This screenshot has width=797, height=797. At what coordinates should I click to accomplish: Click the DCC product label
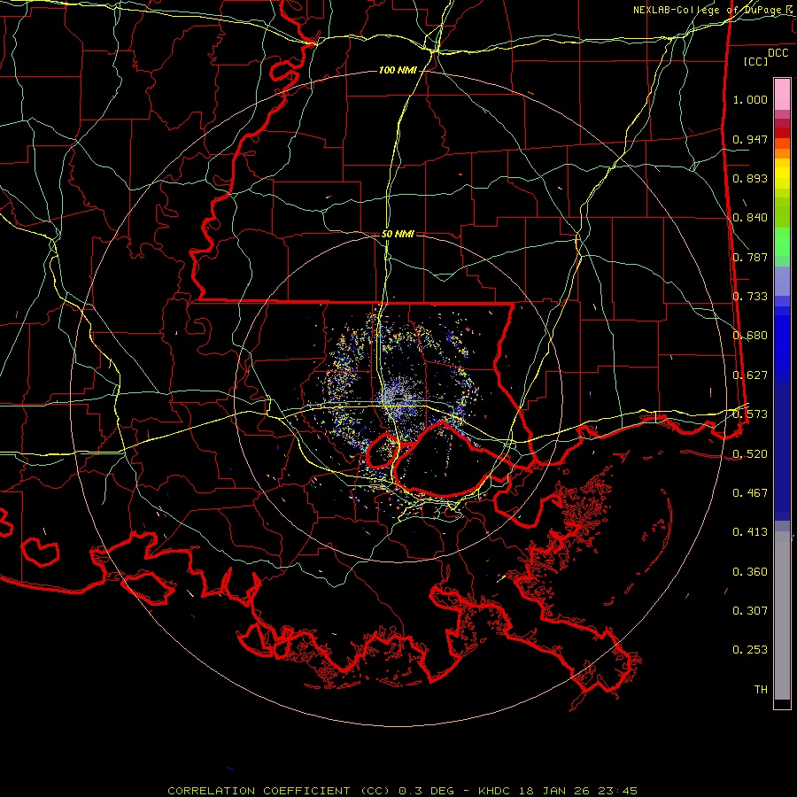point(778,53)
